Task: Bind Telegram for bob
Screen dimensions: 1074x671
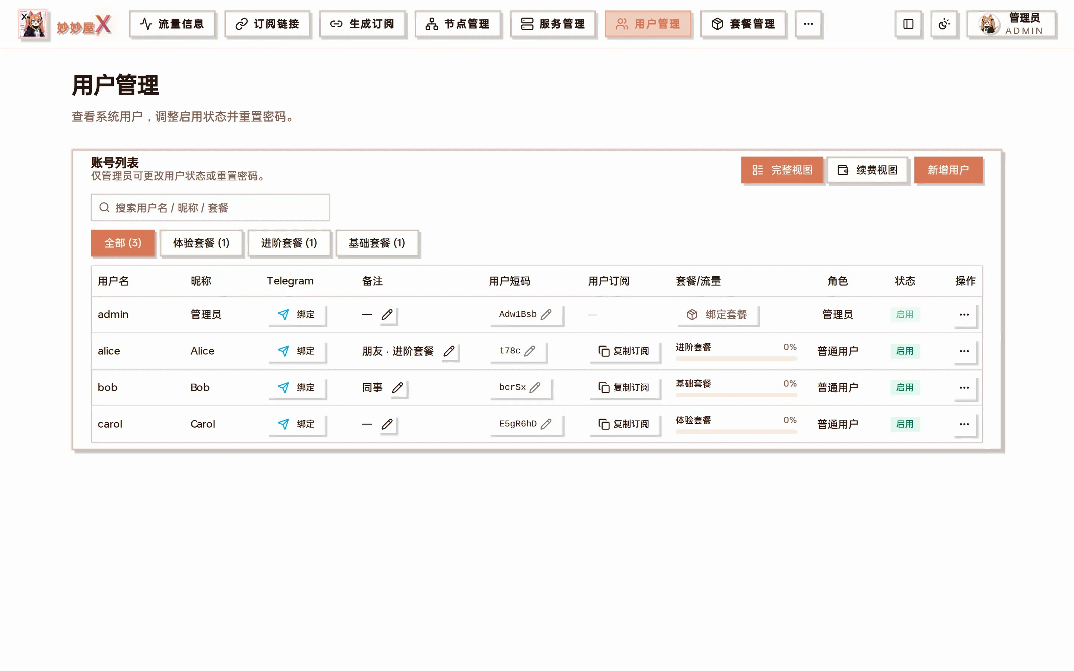Action: [297, 387]
